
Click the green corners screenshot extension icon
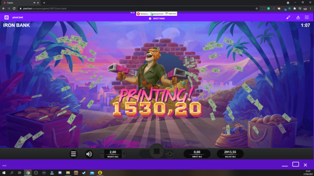[263, 9]
